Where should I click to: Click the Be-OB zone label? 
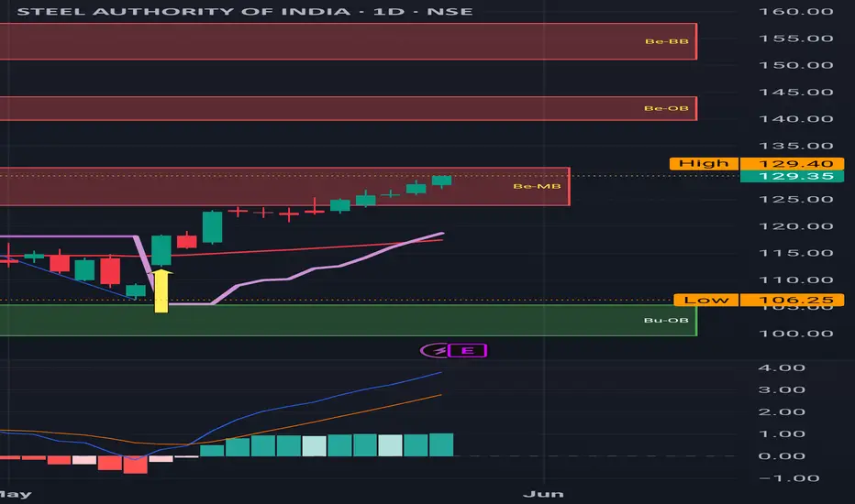pyautogui.click(x=666, y=108)
